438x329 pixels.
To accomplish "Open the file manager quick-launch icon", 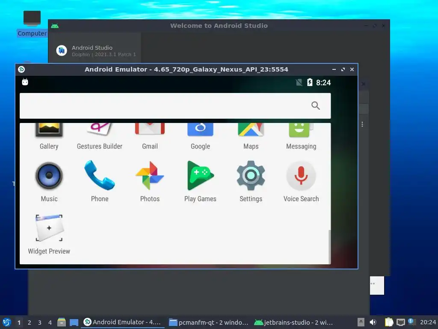I will pos(62,322).
